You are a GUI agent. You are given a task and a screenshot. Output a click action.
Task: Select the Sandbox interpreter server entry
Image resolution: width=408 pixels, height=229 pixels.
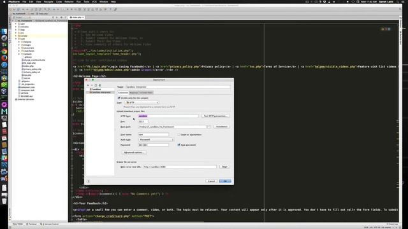coord(101,92)
